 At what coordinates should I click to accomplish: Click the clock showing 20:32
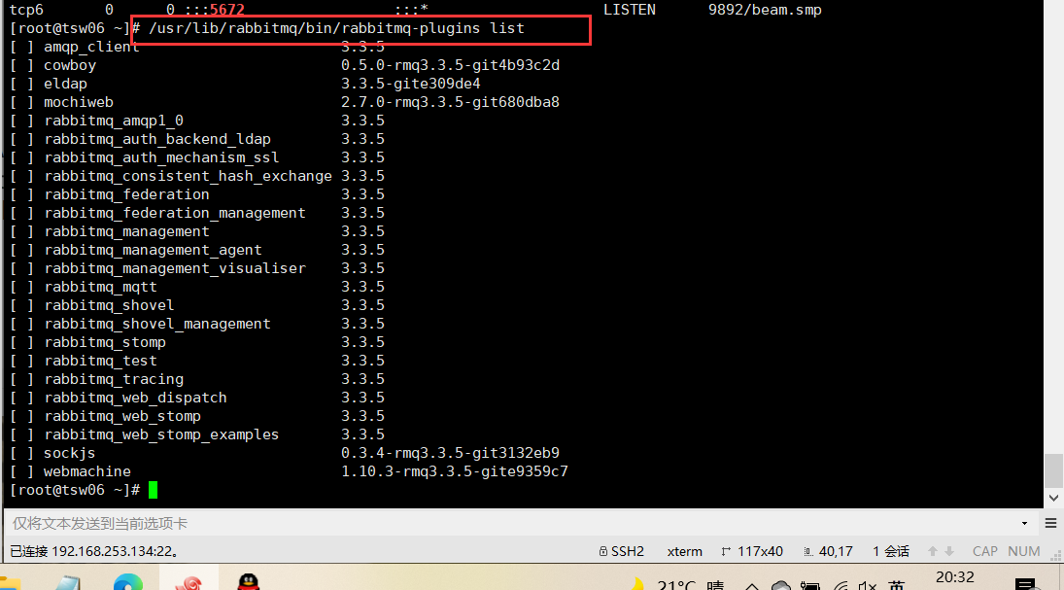click(955, 577)
